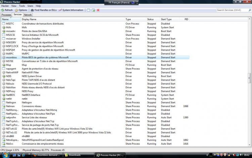Viewport: 252px width, 158px height.
Task: Open the Tools menu
Action: click(x=22, y=6)
